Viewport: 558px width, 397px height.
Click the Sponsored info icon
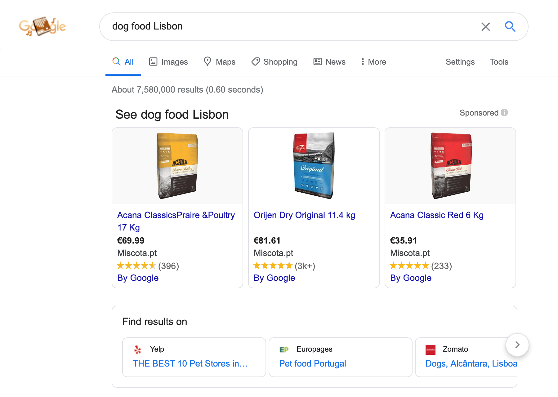click(504, 112)
